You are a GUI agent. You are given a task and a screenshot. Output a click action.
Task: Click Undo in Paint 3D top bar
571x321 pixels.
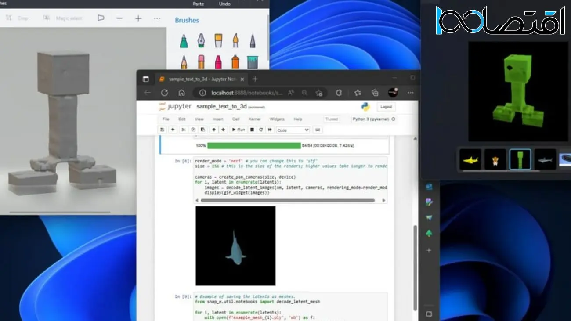[x=224, y=4]
